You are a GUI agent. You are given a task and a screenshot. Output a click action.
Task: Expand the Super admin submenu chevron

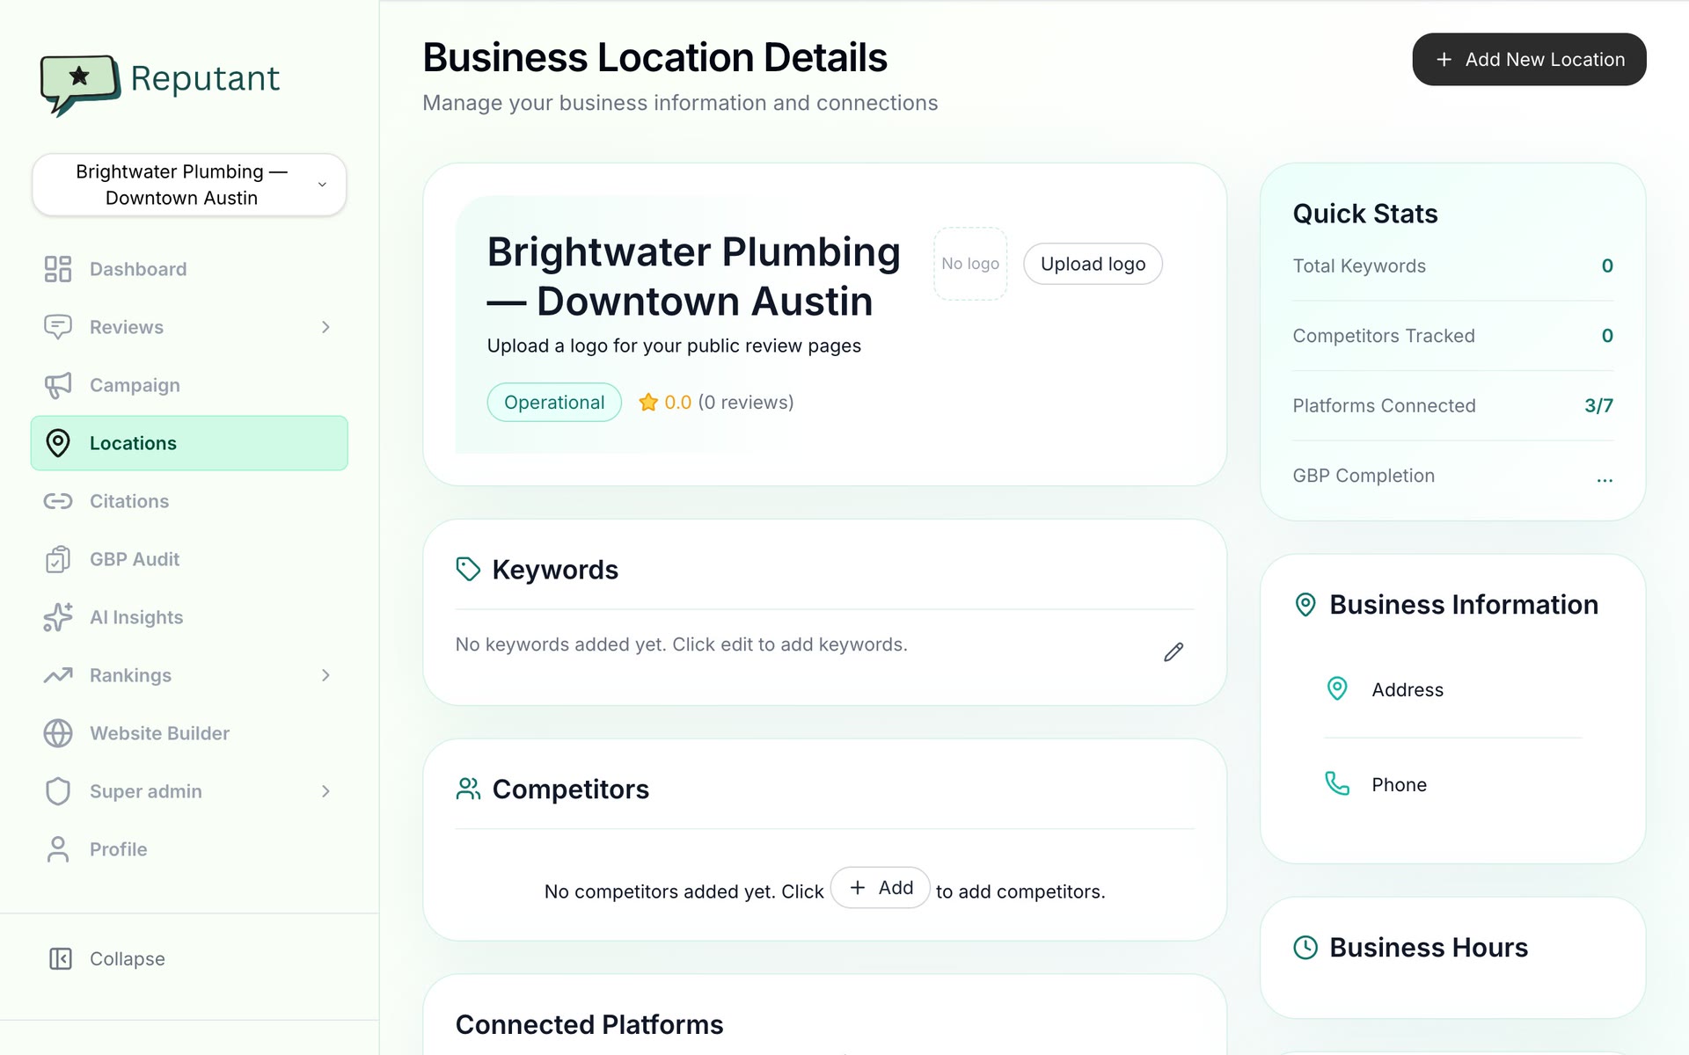(325, 791)
